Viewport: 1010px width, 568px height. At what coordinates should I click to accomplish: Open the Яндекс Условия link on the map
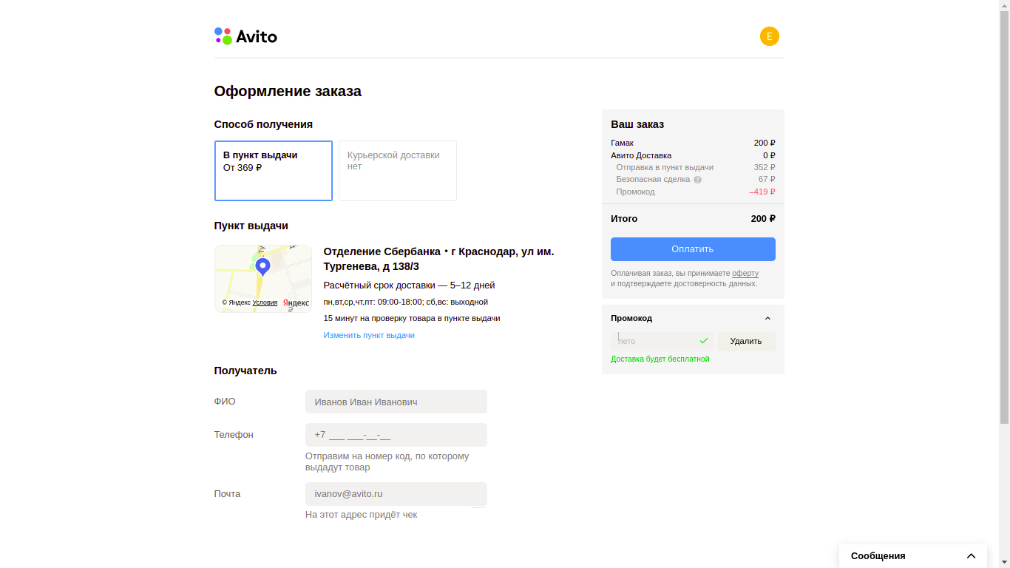(265, 302)
